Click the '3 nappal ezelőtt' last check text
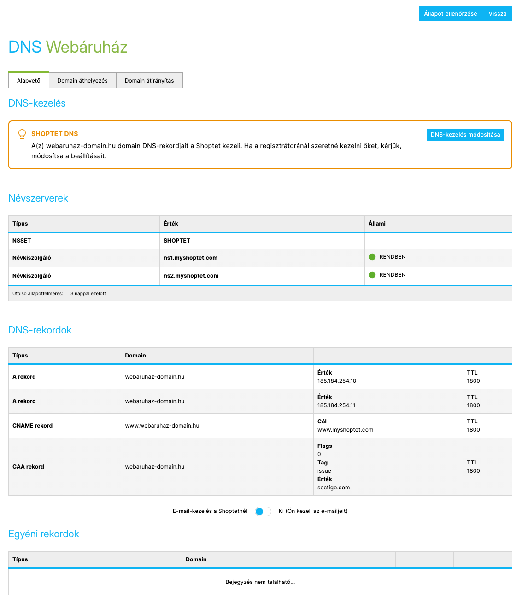The image size is (516, 595). 88,293
